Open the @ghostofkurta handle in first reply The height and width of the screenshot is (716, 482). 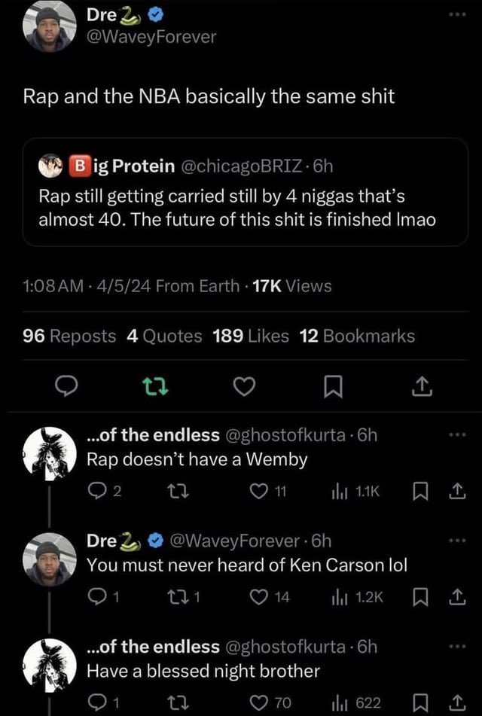pos(285,435)
